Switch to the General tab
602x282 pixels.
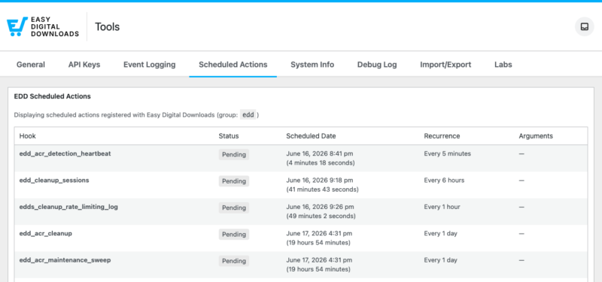click(31, 65)
